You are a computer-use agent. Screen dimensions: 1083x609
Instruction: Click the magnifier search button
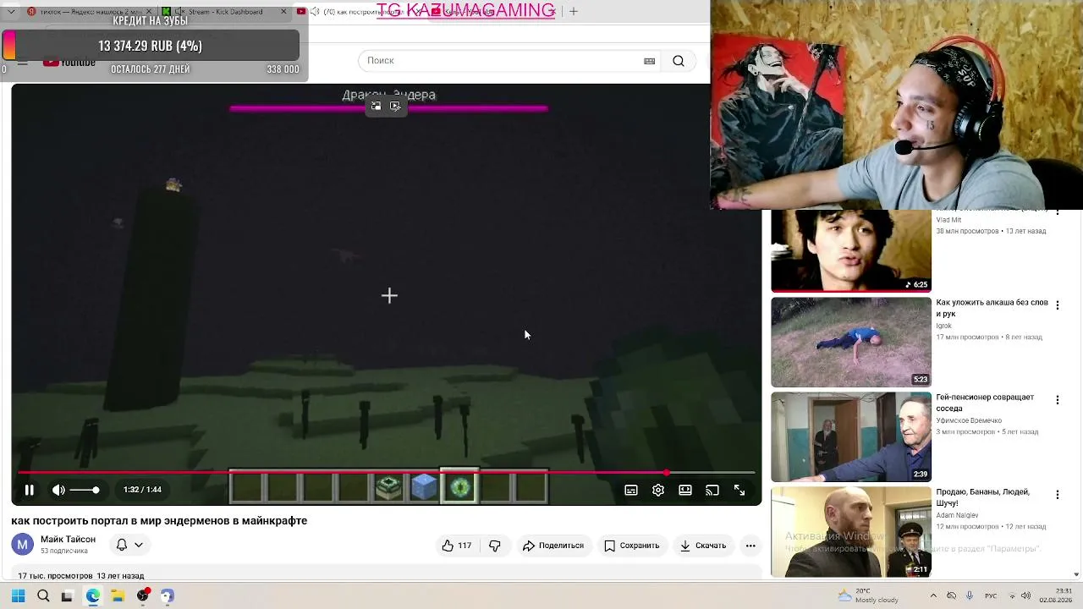[679, 61]
